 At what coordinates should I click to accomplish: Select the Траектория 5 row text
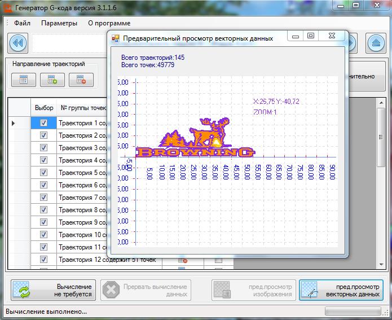click(x=82, y=173)
